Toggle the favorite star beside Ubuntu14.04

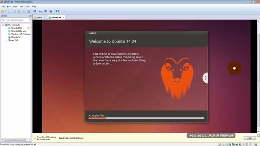28,28
